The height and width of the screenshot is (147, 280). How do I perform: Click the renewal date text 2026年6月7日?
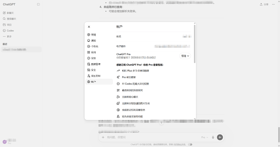[138, 58]
